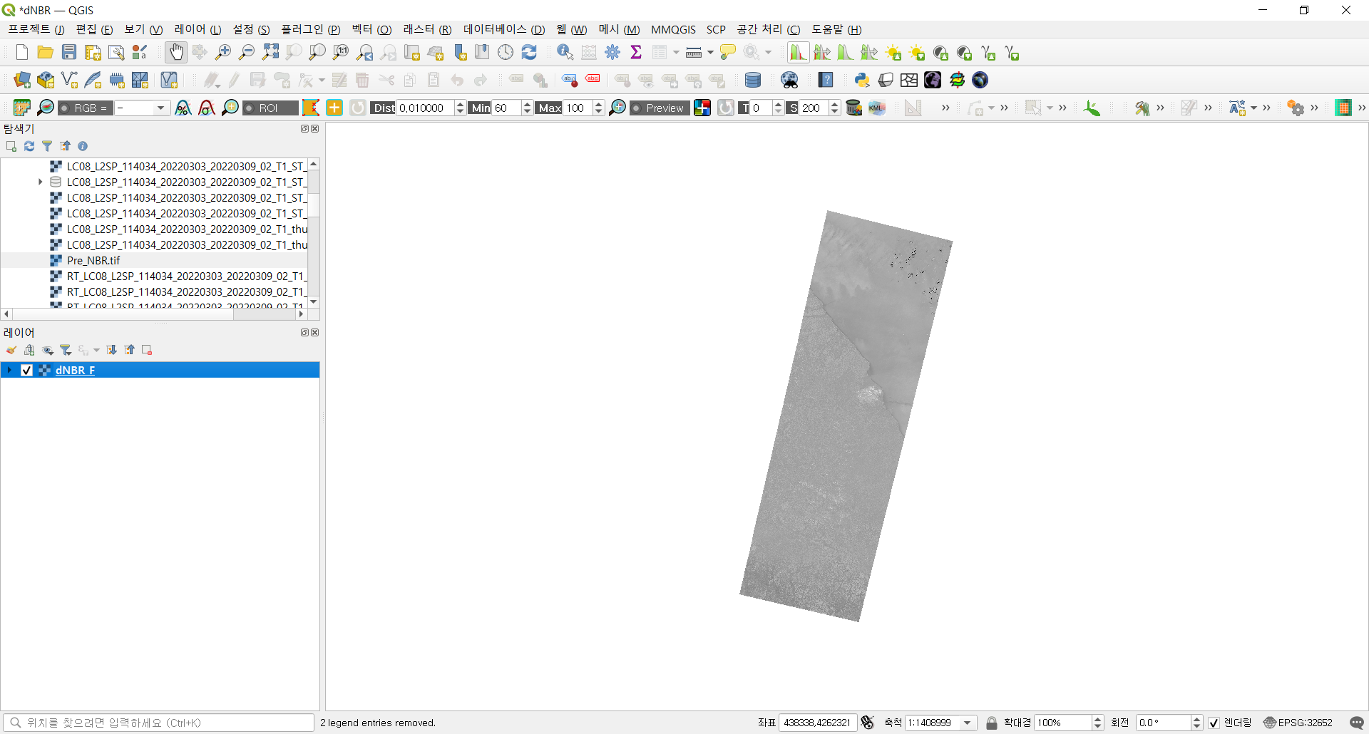1369x734 pixels.
Task: Expand hidden SCP toolbar items chevron
Action: point(945,108)
